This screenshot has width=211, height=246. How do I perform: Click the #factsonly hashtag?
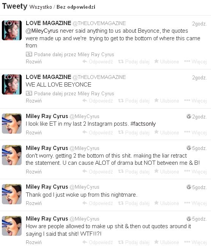coord(143,124)
